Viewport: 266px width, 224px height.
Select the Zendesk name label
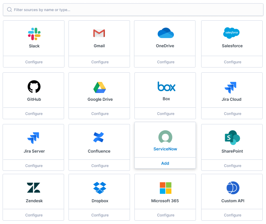(34, 201)
